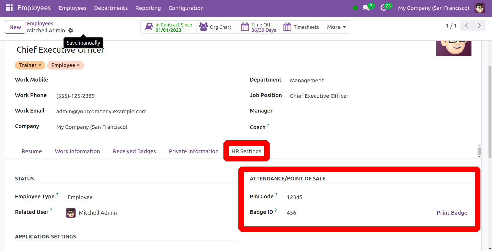Expand the More dropdown
This screenshot has height=251, width=492.
coord(336,27)
